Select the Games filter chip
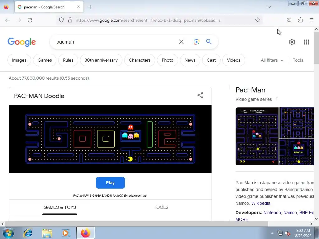The height and width of the screenshot is (239, 319). pyautogui.click(x=45, y=60)
